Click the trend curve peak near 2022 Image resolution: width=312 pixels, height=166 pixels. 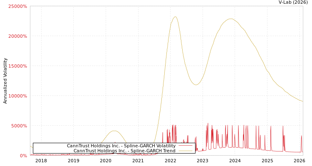click(175, 17)
